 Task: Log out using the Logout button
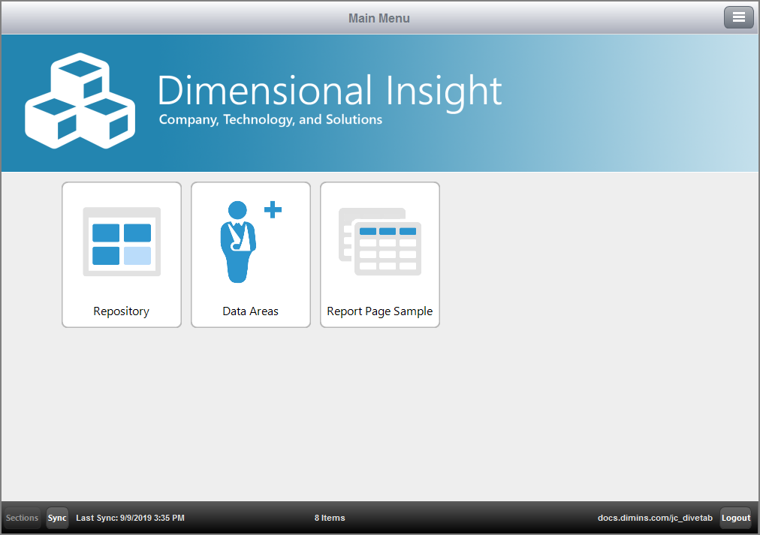[736, 518]
